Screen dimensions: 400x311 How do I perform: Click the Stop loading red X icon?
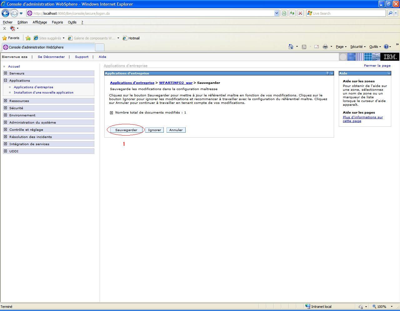pyautogui.click(x=300, y=13)
